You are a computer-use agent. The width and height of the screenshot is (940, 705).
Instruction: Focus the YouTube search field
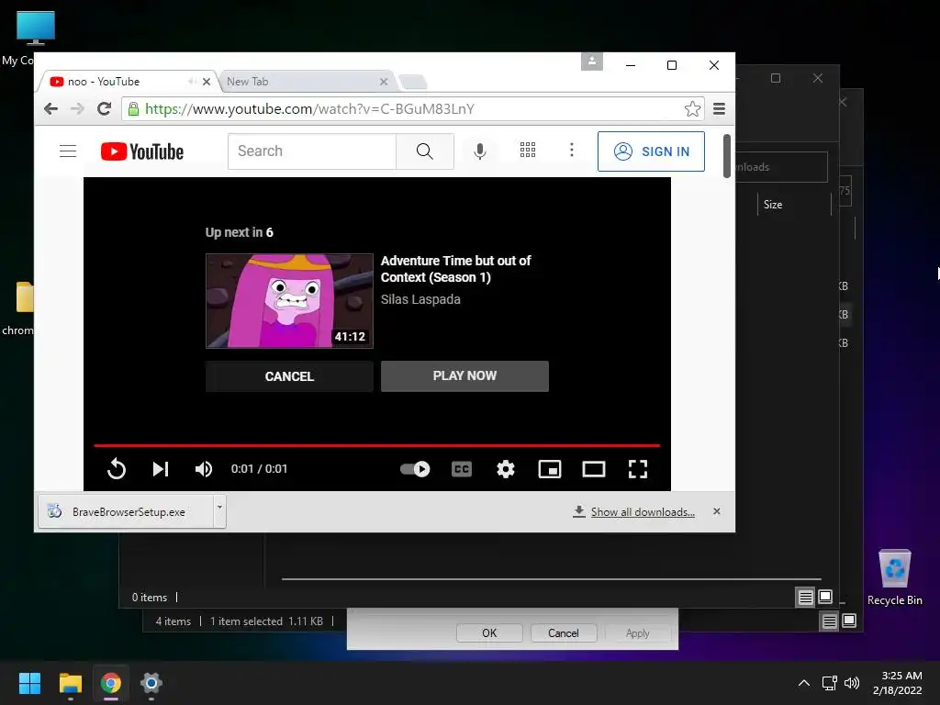(x=312, y=151)
